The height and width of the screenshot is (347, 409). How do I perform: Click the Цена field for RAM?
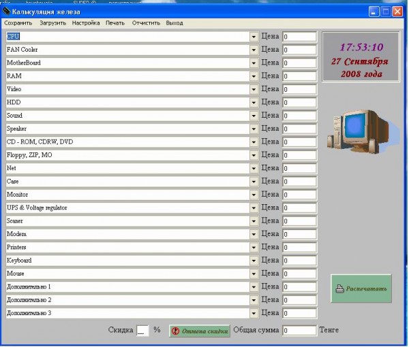tap(299, 76)
